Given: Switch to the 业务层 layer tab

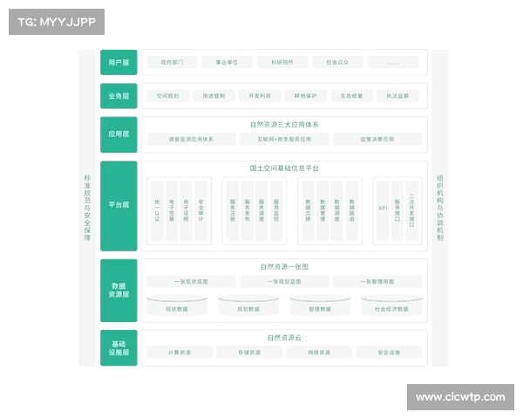Looking at the screenshot, I should point(118,95).
